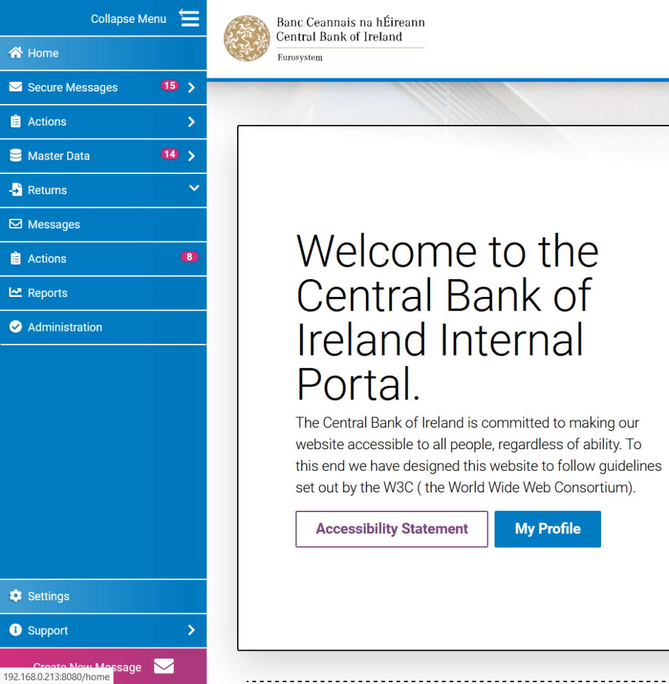
Task: Expand the Support chevron
Action: pos(191,630)
